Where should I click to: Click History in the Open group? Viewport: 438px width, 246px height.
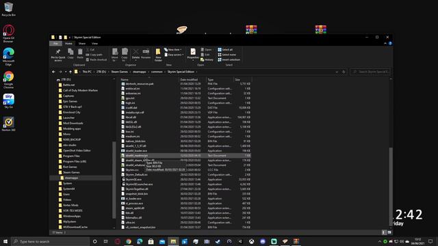207,59
